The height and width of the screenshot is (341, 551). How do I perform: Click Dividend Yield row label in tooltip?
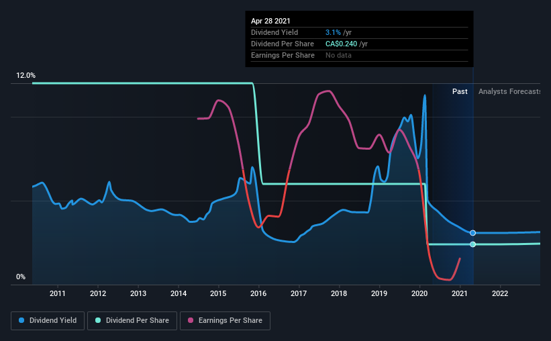pos(274,32)
